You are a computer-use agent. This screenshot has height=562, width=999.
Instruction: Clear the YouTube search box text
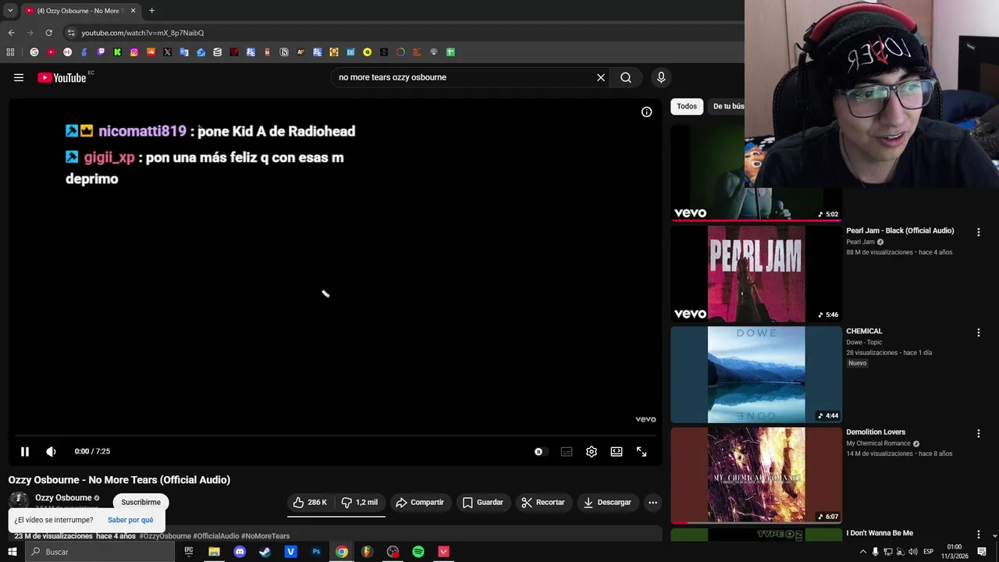tap(601, 77)
